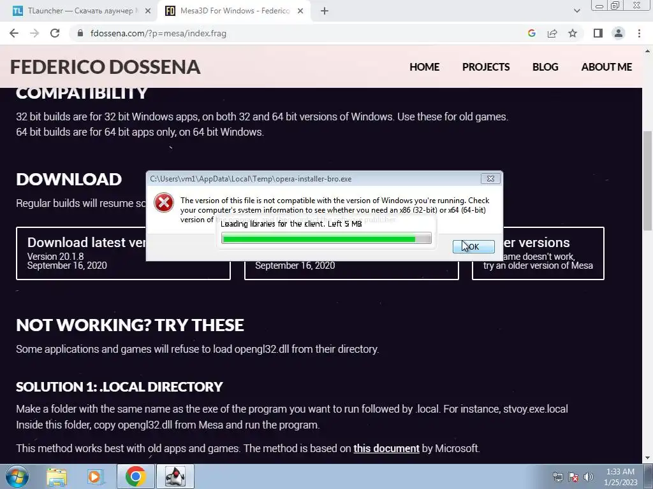Close the opera-installer-bro.exe error dialog

pyautogui.click(x=490, y=179)
